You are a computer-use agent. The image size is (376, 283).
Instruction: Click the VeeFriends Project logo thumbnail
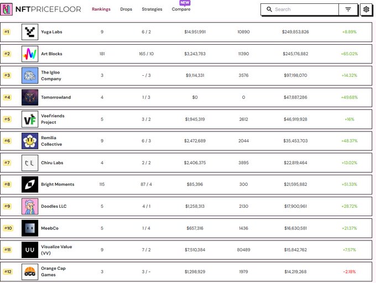tap(30, 119)
